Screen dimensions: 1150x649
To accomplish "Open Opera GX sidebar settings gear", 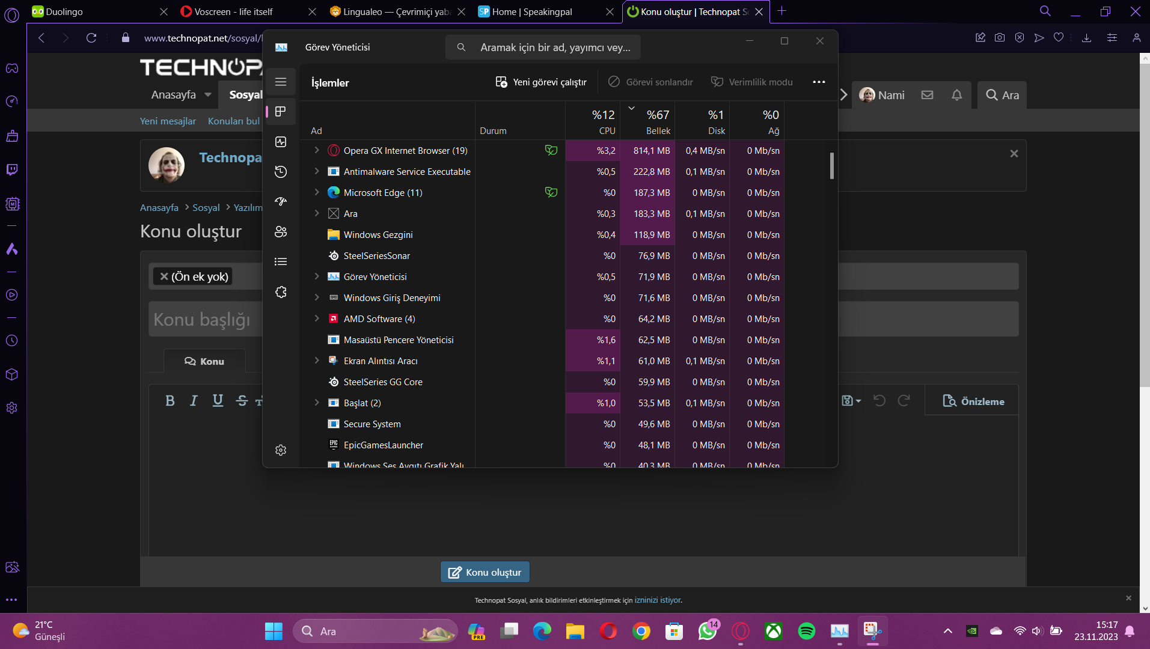I will [12, 408].
